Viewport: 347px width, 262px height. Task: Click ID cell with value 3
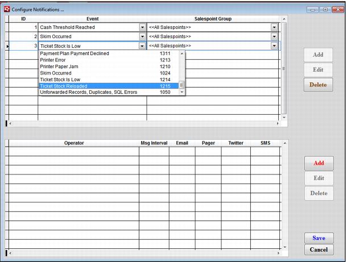(x=23, y=46)
